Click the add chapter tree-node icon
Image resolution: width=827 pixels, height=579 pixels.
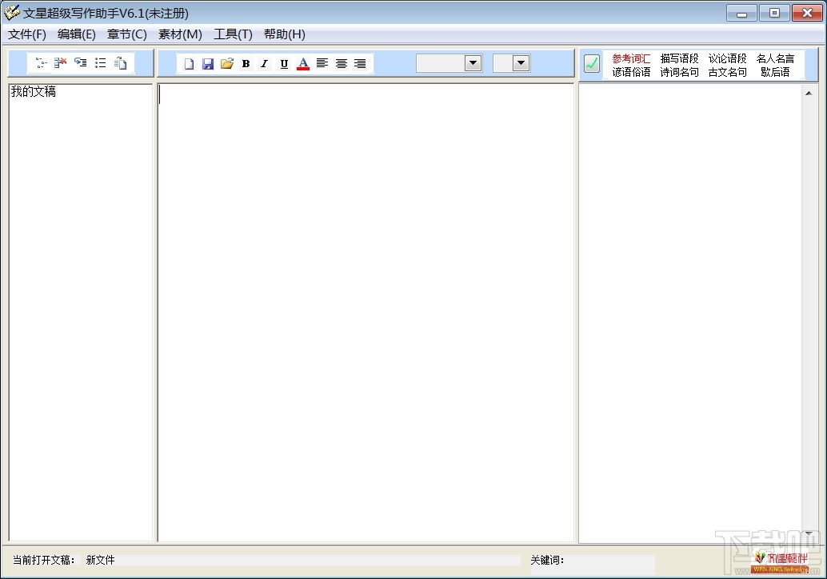41,63
